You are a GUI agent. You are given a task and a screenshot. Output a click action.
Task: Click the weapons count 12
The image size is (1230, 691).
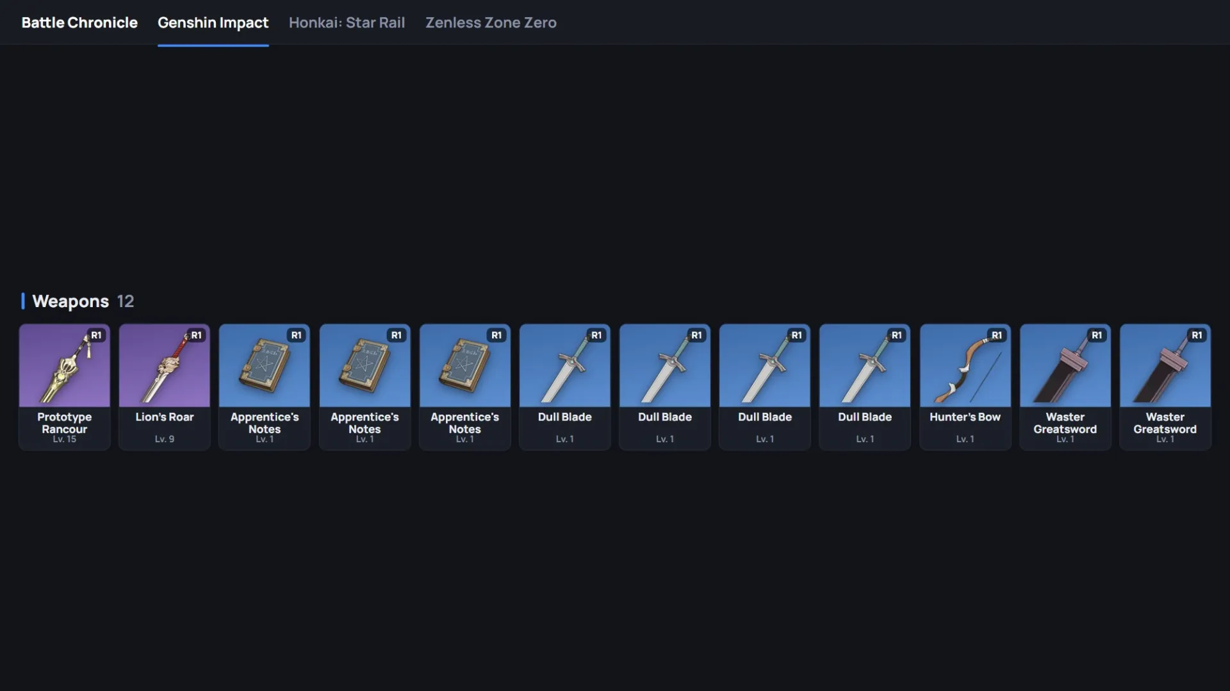(x=126, y=301)
